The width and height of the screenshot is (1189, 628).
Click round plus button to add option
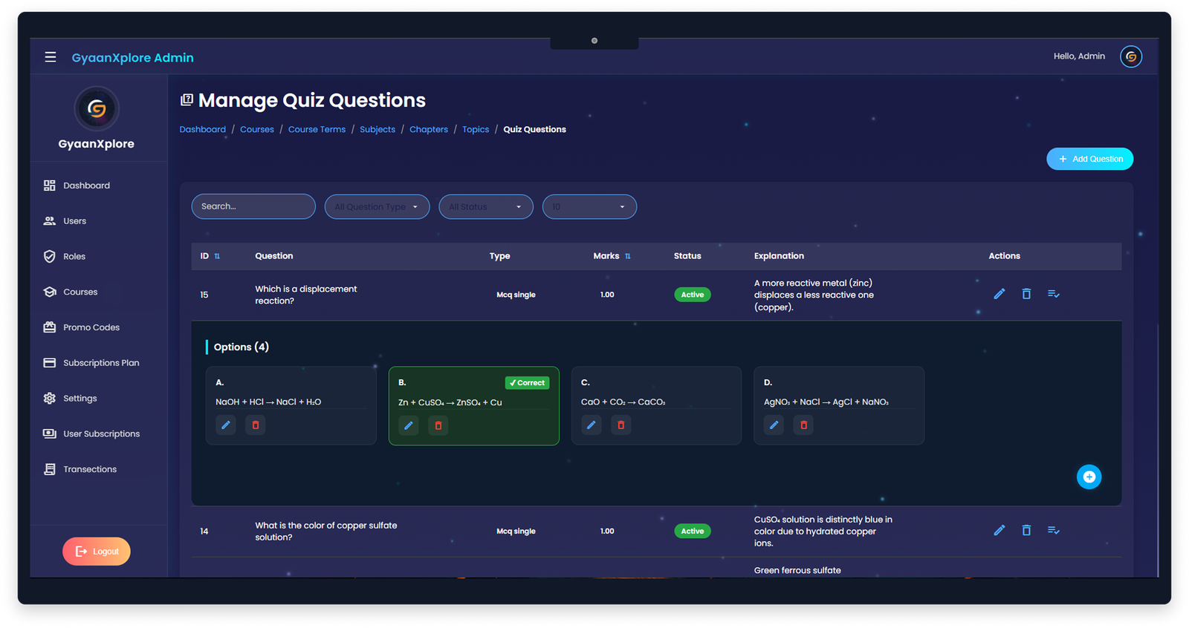click(x=1089, y=477)
